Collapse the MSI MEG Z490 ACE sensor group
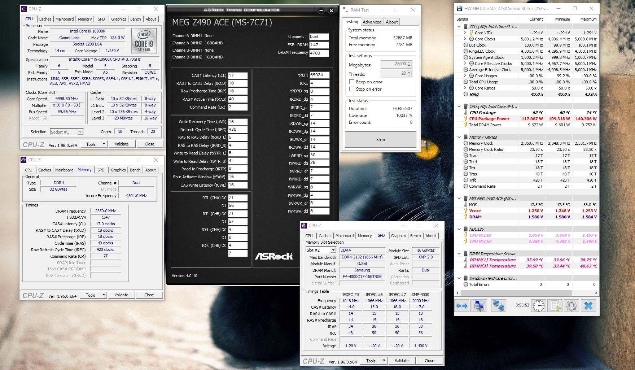 click(x=459, y=199)
